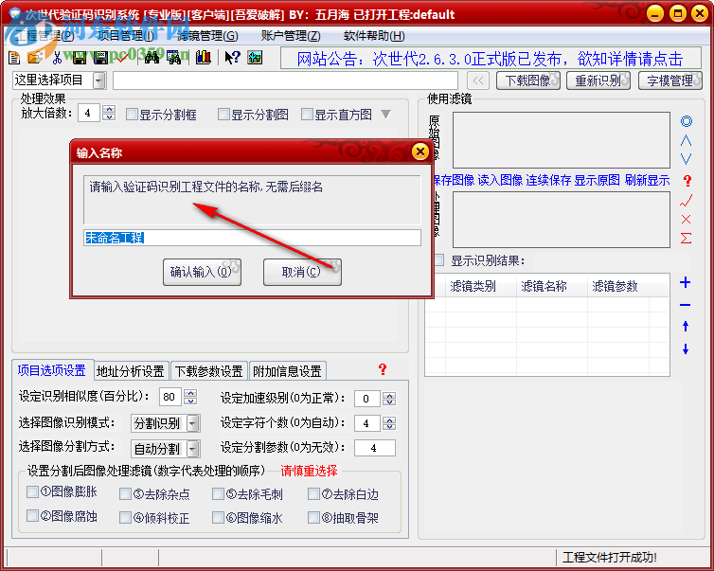This screenshot has height=571, width=714.
Task: Toggle the 显示分割框 checkbox
Action: pos(132,115)
